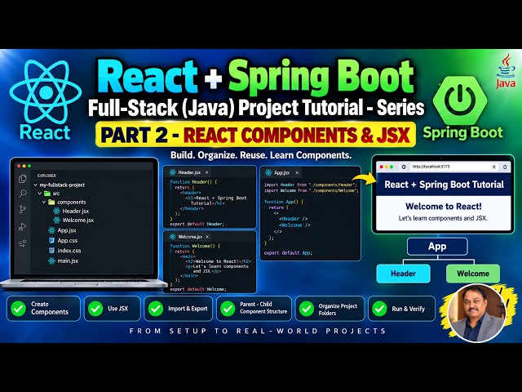Click the 'Welcome to React!' heading in browser
522x392 pixels.
coord(444,207)
